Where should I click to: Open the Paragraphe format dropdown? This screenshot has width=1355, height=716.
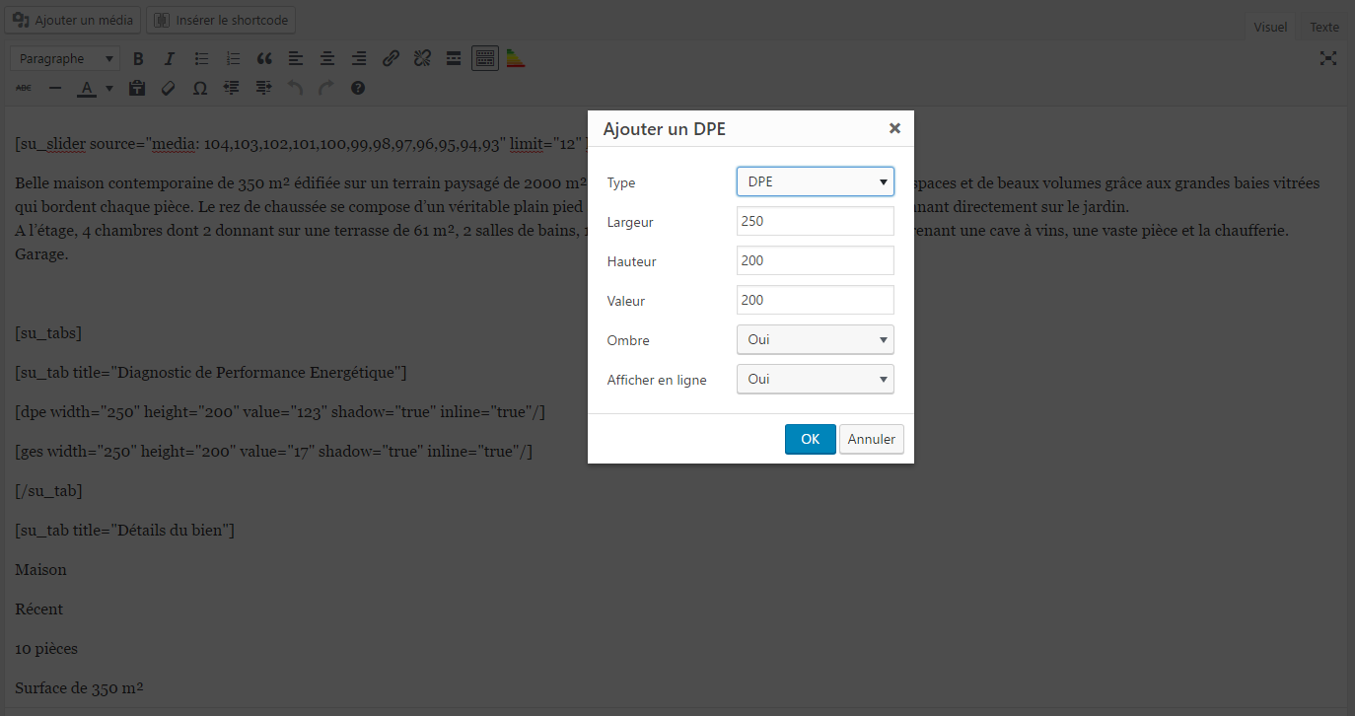point(66,59)
